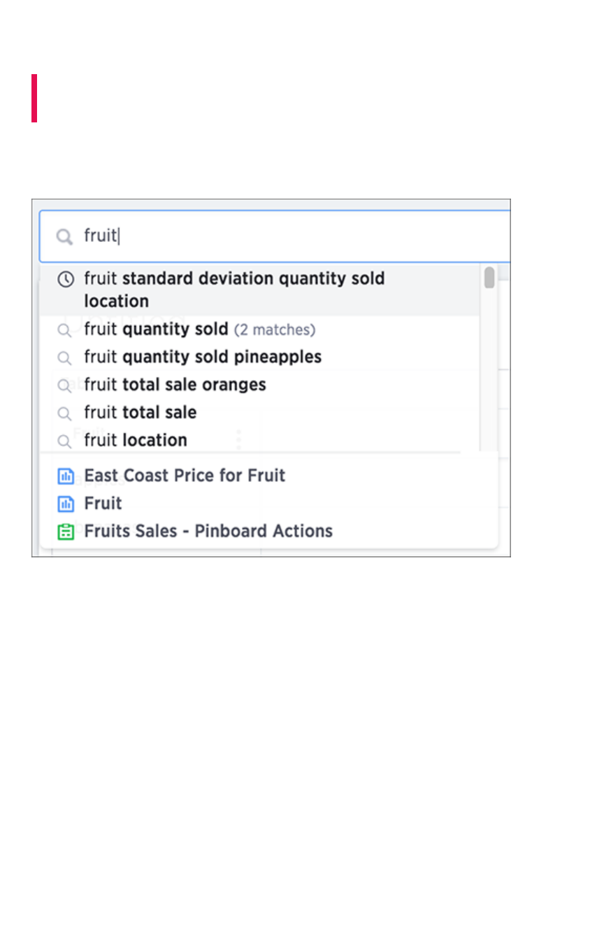Select suggestion 'fruit total sale oranges'

point(175,385)
